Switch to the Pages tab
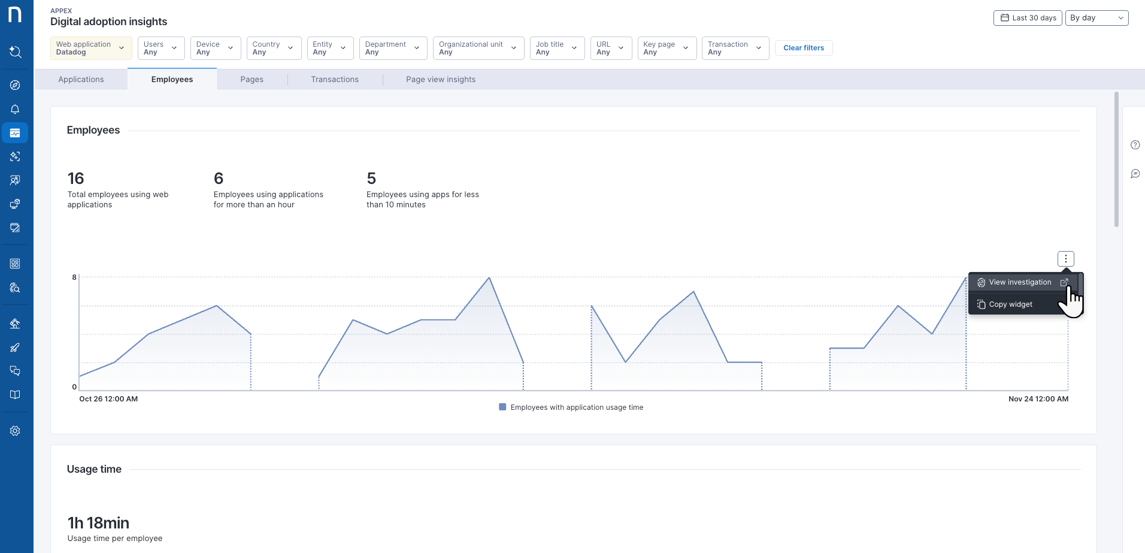Viewport: 1145px width, 553px height. pyautogui.click(x=252, y=80)
